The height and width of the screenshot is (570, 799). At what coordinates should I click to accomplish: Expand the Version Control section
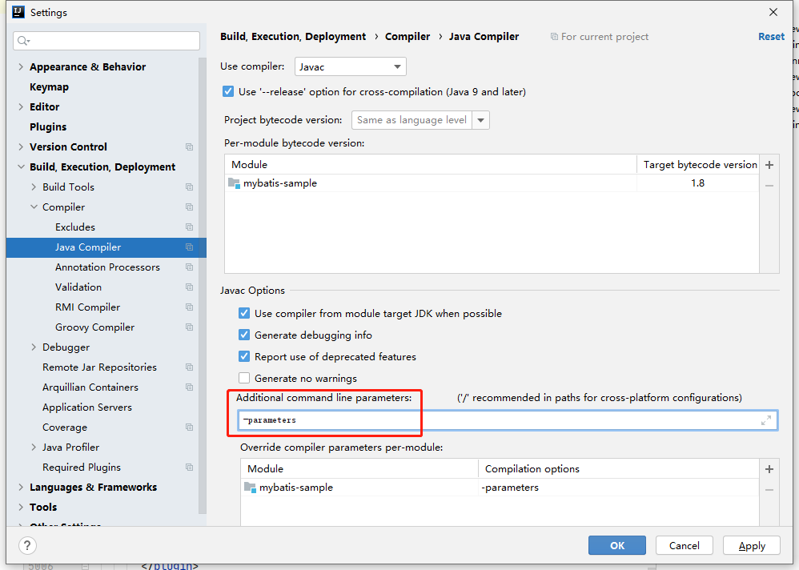[21, 147]
